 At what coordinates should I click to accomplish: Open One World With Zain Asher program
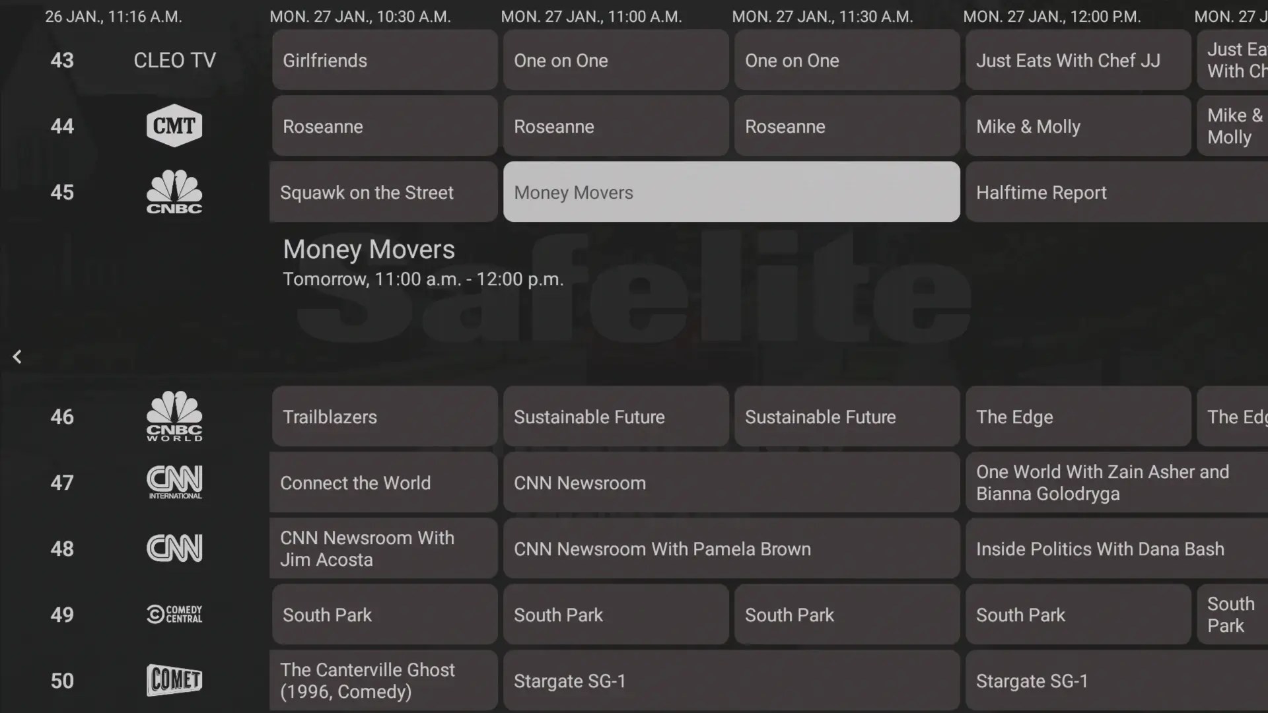click(x=1117, y=483)
